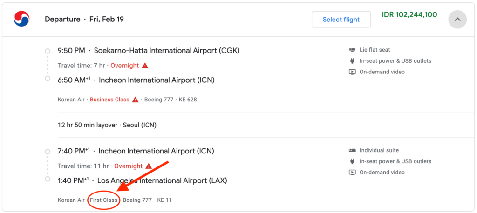477x213 pixels.
Task: Click the Lie flat seat icon
Action: 352,50
